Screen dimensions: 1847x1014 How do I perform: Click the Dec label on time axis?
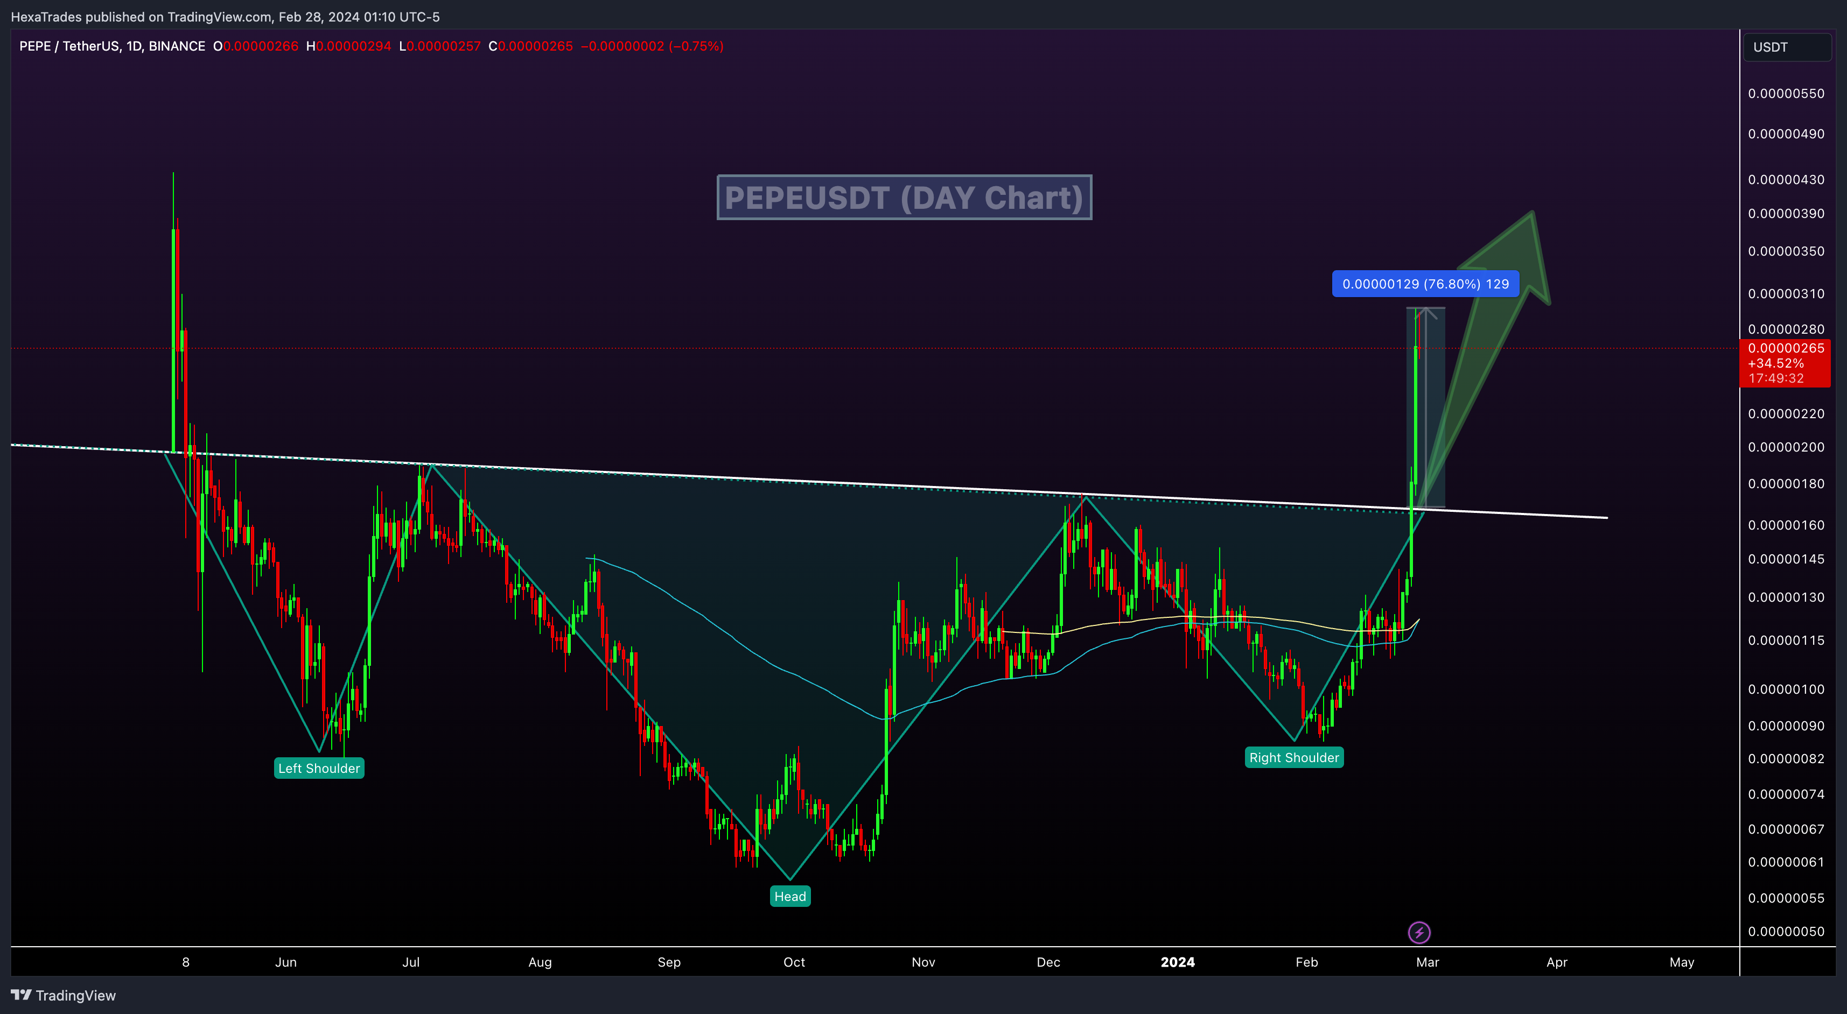pyautogui.click(x=1048, y=962)
